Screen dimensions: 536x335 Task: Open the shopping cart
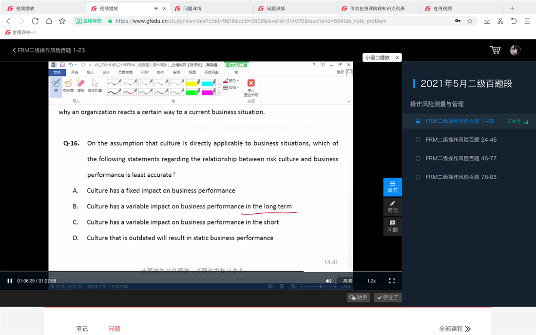495,50
